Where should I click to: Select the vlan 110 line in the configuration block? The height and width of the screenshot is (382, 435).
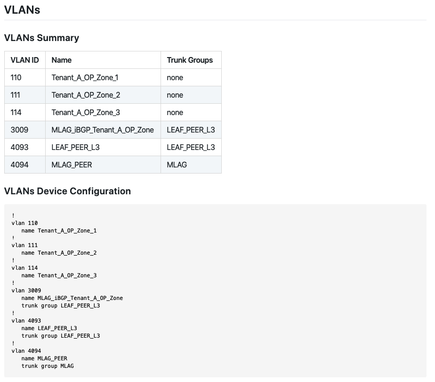(x=24, y=223)
